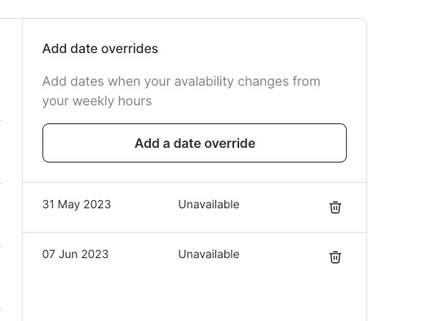Click the year 2023 in the May row
This screenshot has width=430, height=321.
[x=97, y=204]
